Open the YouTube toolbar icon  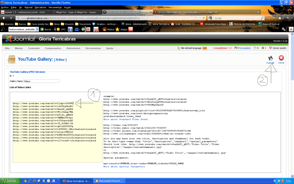point(88,29)
